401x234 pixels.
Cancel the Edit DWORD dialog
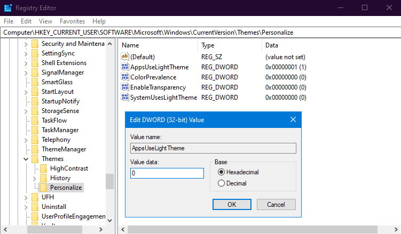coord(276,204)
